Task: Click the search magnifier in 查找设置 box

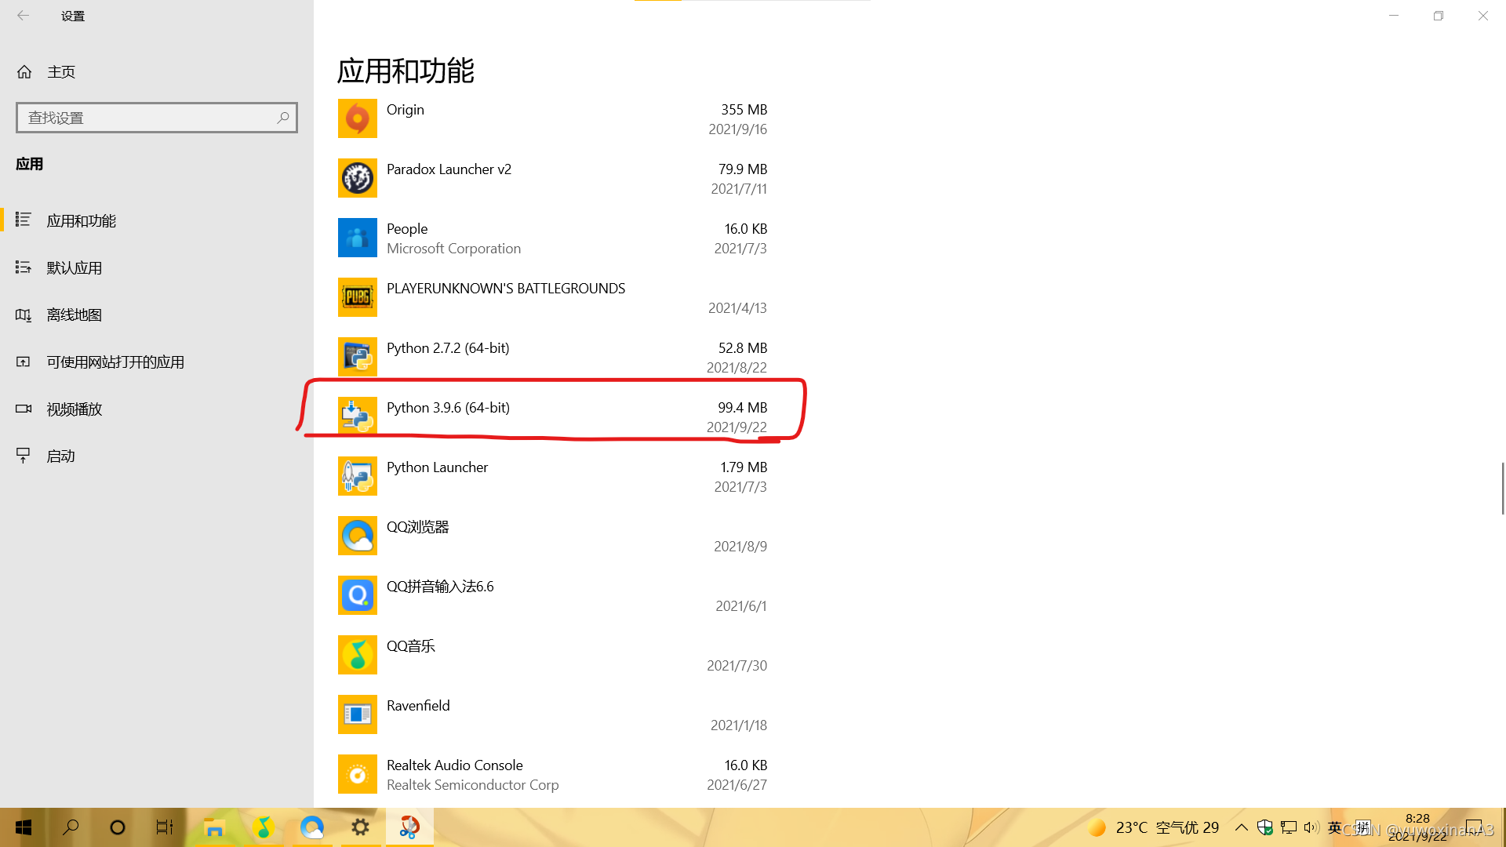Action: tap(283, 118)
